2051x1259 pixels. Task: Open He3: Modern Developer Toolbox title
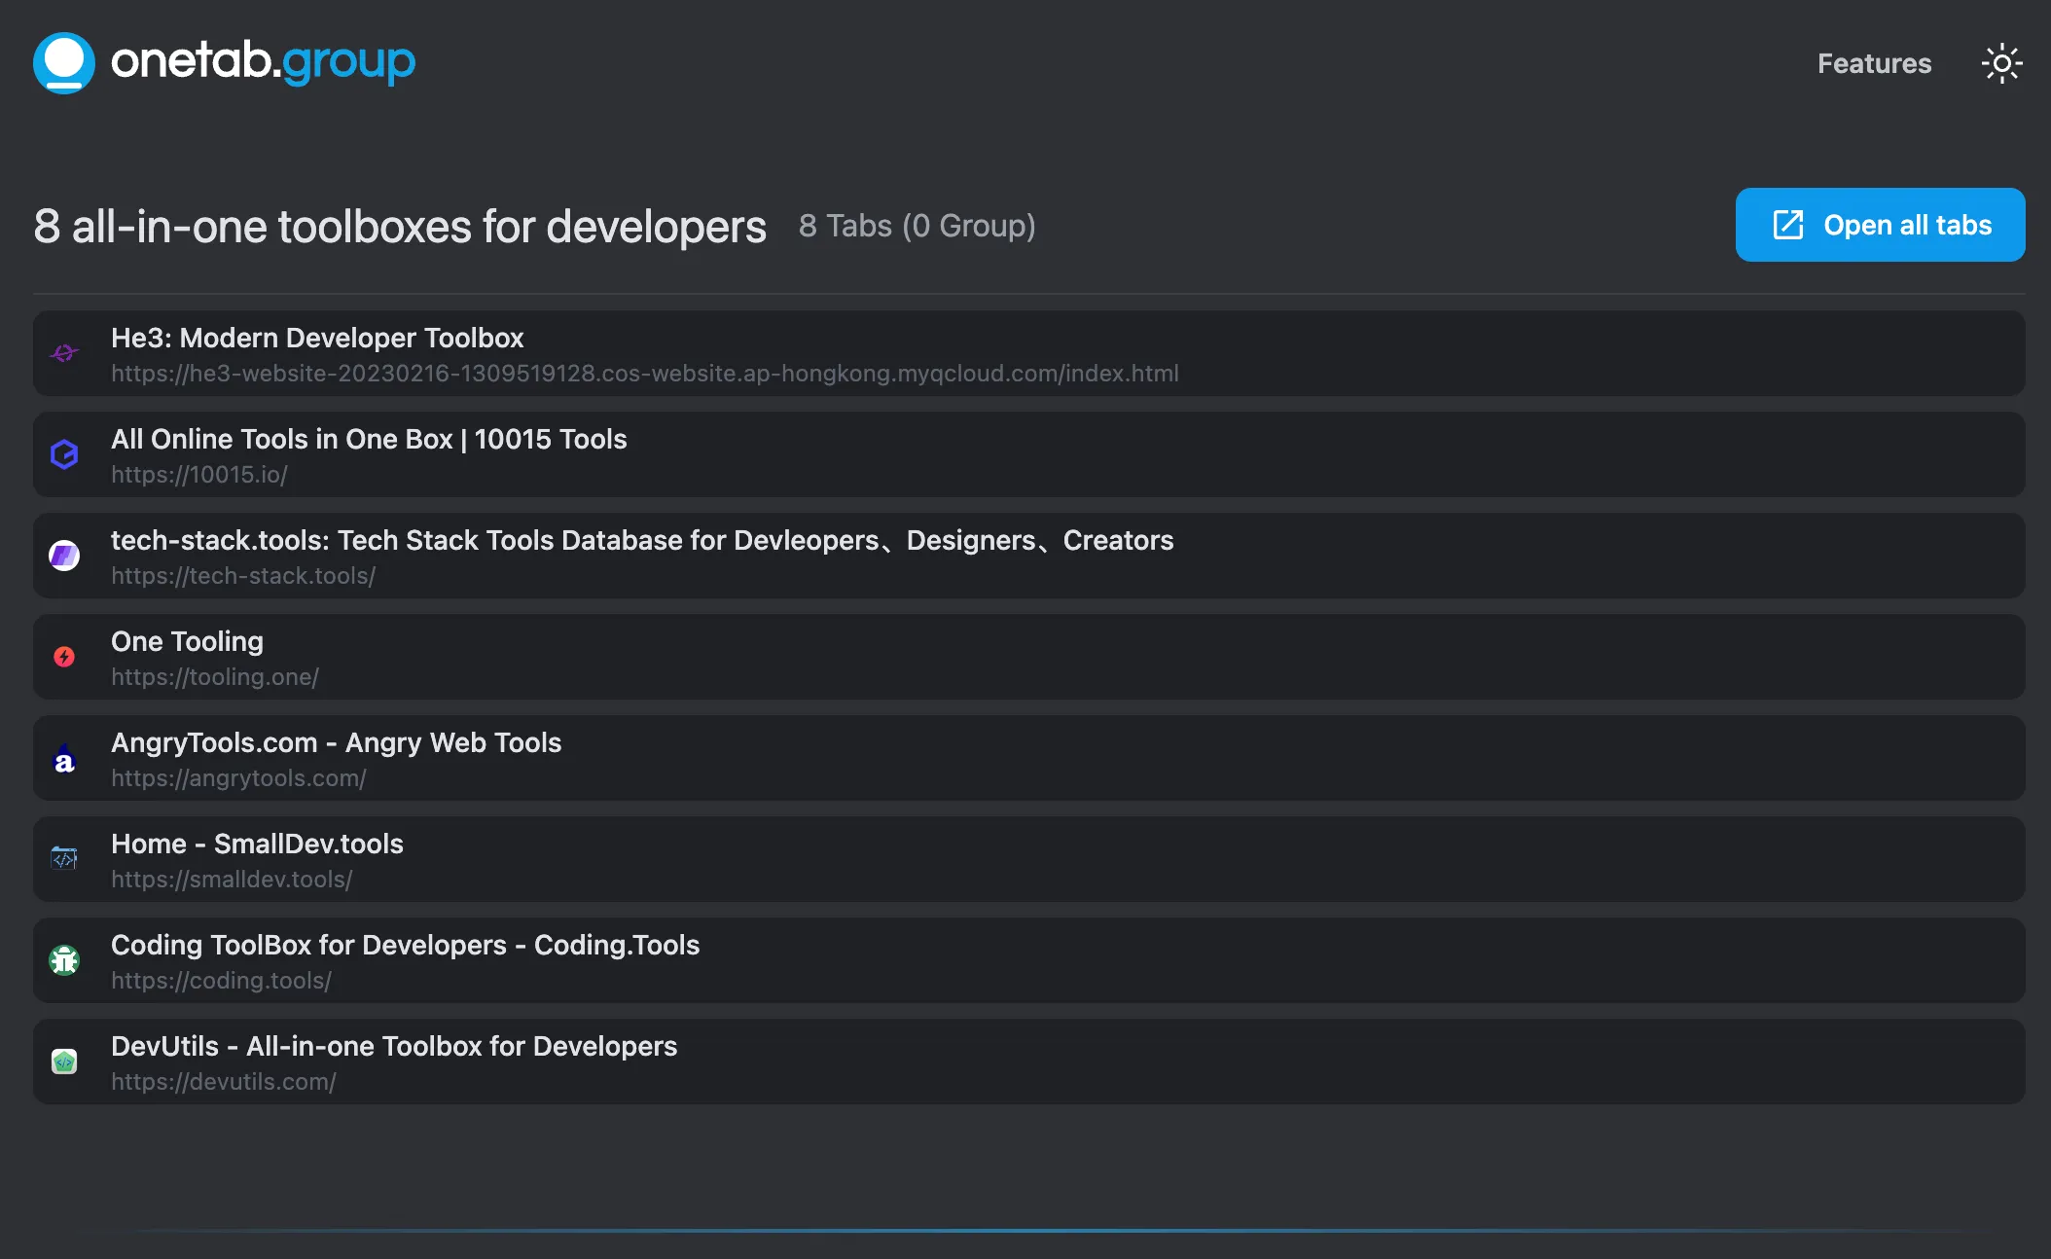317,338
